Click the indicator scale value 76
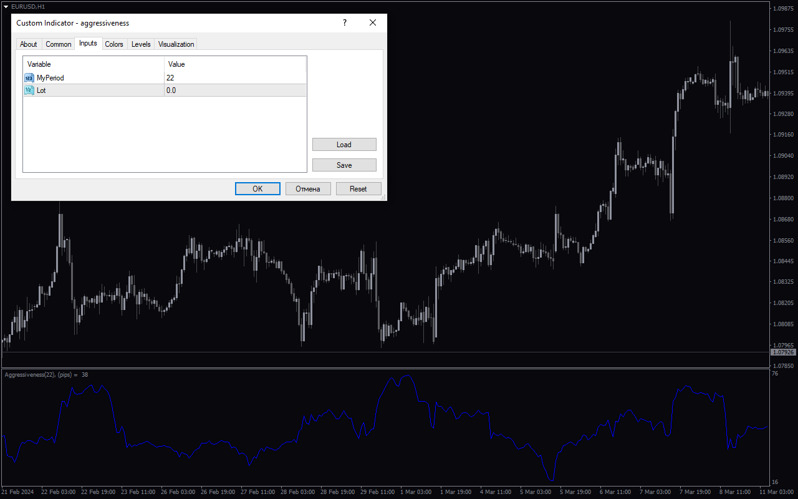This screenshot has height=499, width=798. coord(775,374)
